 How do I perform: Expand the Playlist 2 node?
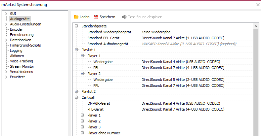point(77,91)
